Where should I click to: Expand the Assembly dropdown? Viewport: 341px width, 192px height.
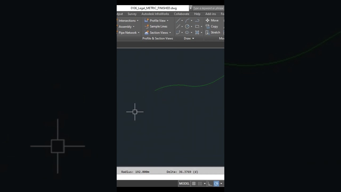(x=133, y=27)
